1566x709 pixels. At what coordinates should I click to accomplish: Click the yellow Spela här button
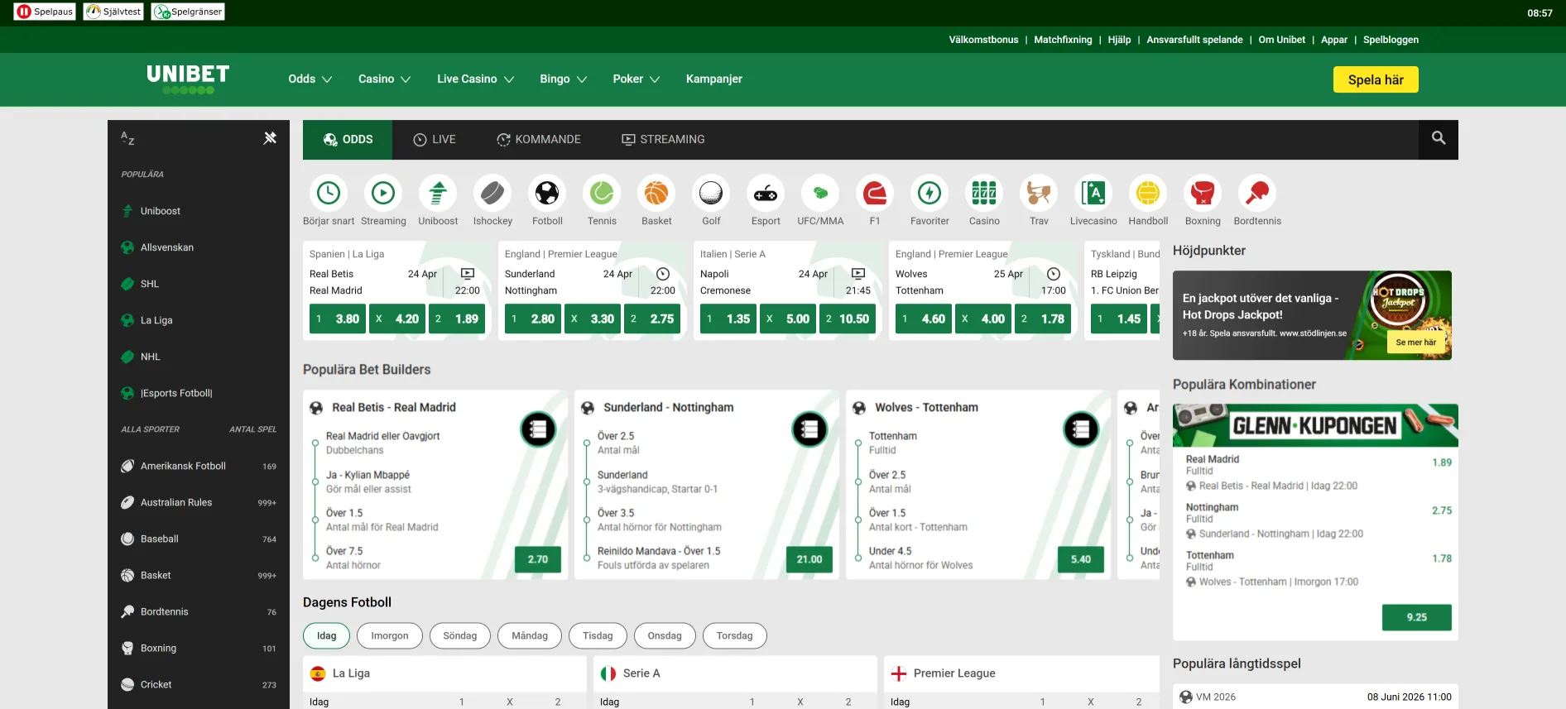(x=1376, y=79)
